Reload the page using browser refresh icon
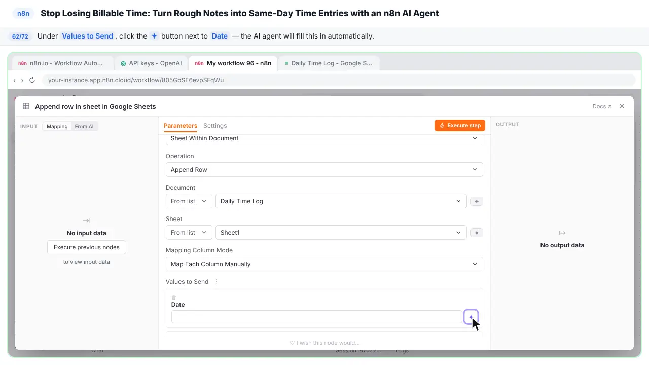Viewport: 649px width, 365px height. pyautogui.click(x=32, y=80)
